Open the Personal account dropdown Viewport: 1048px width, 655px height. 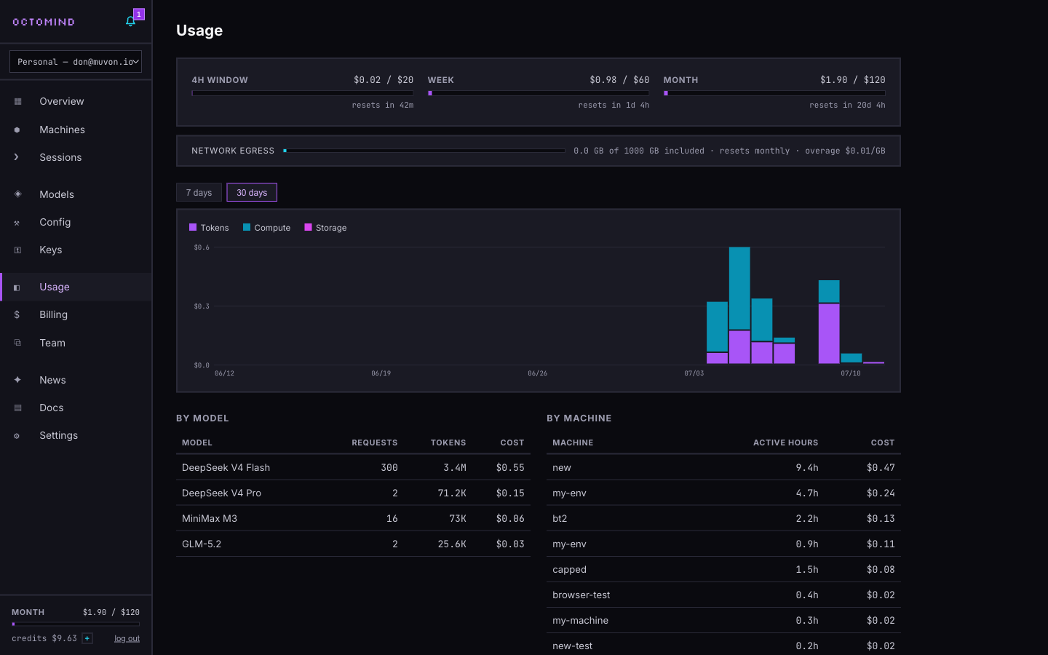click(76, 62)
